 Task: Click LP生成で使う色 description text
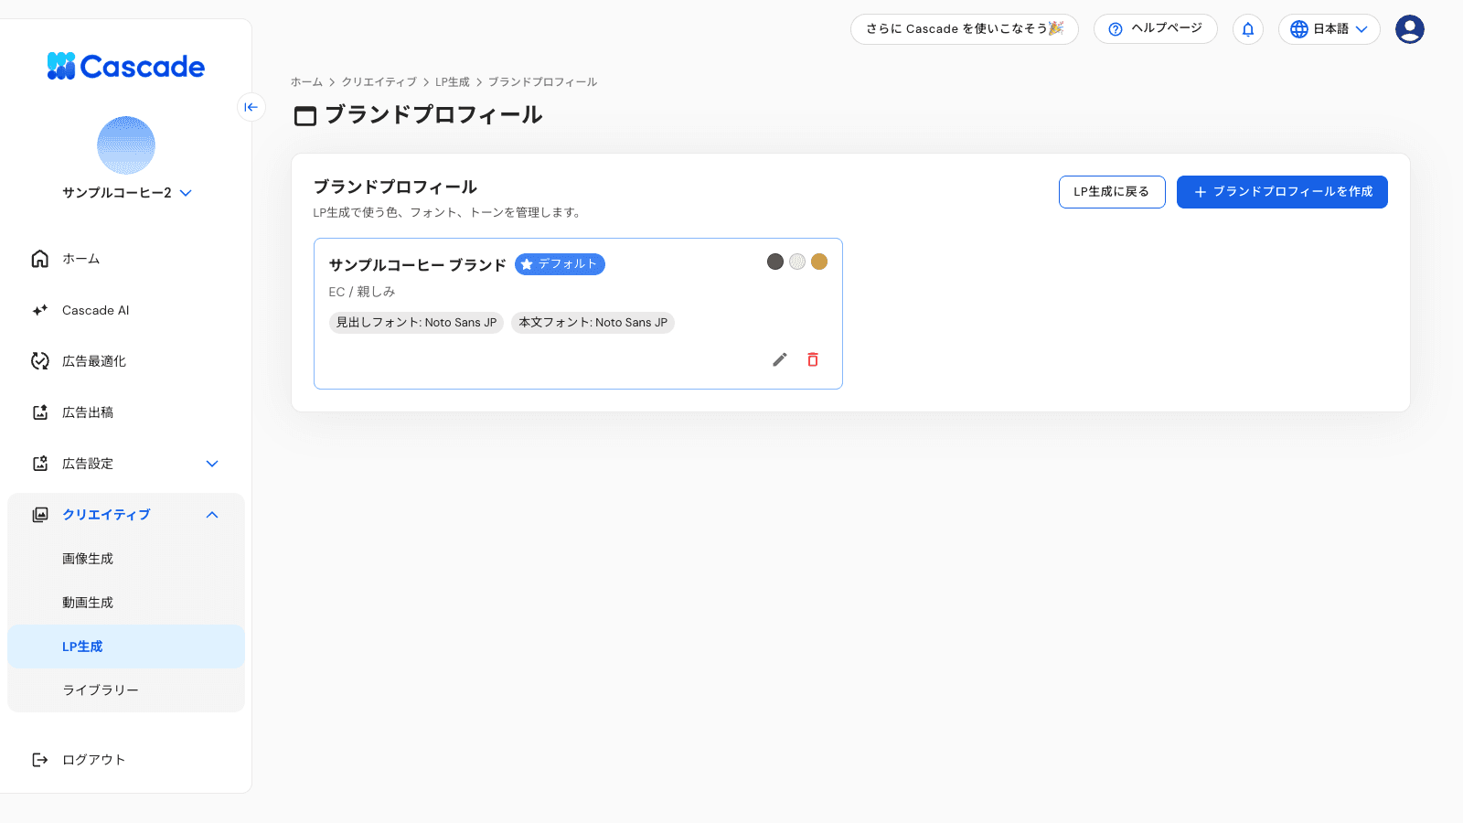(448, 212)
